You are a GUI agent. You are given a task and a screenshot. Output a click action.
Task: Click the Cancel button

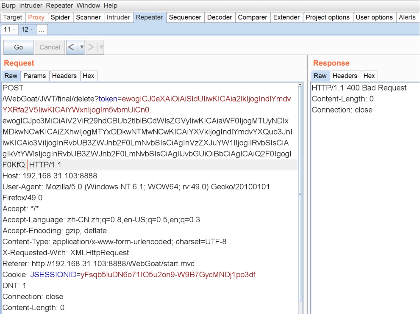pos(50,47)
